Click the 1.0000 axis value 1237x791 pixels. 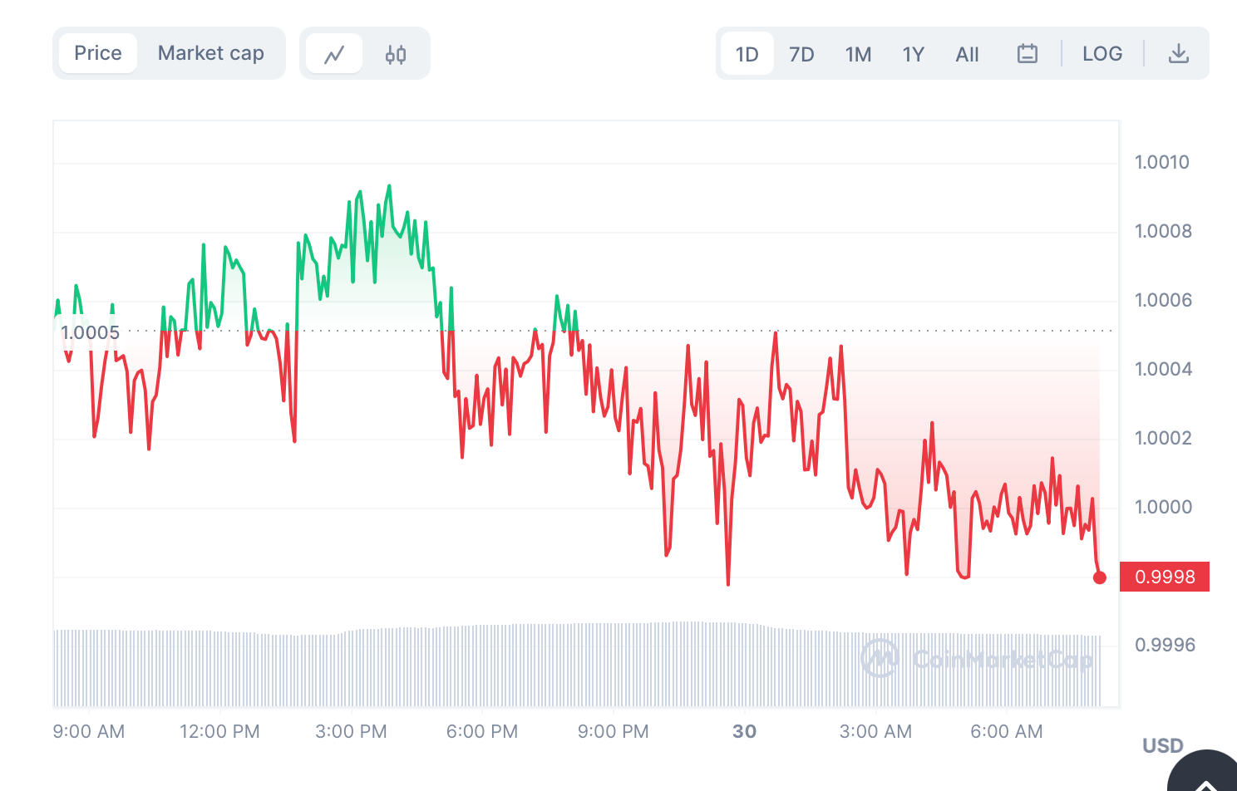pyautogui.click(x=1163, y=507)
